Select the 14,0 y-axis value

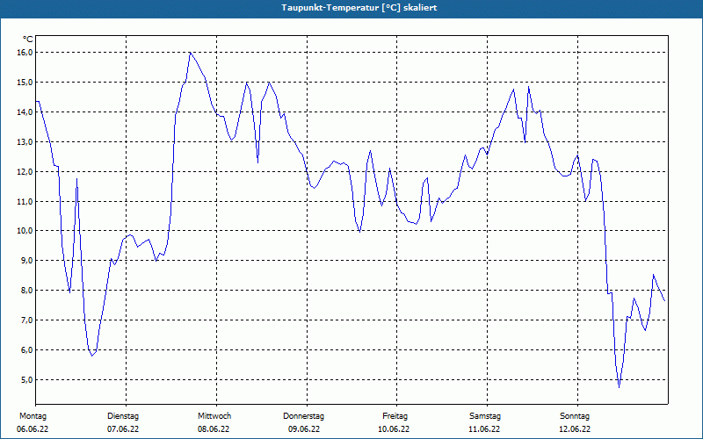[x=25, y=112]
